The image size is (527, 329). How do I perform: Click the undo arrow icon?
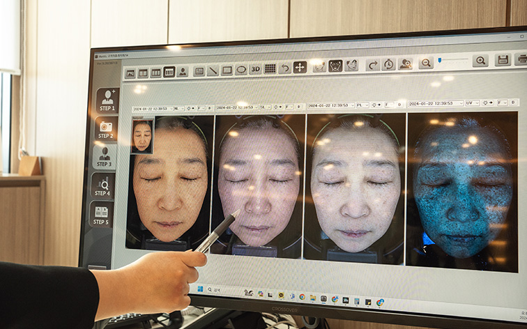(x=284, y=68)
